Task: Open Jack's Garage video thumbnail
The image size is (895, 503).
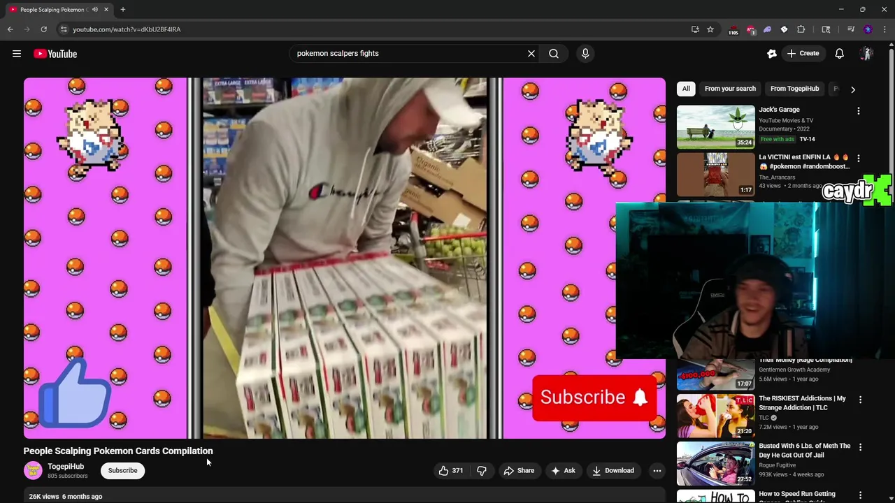Action: 716,126
